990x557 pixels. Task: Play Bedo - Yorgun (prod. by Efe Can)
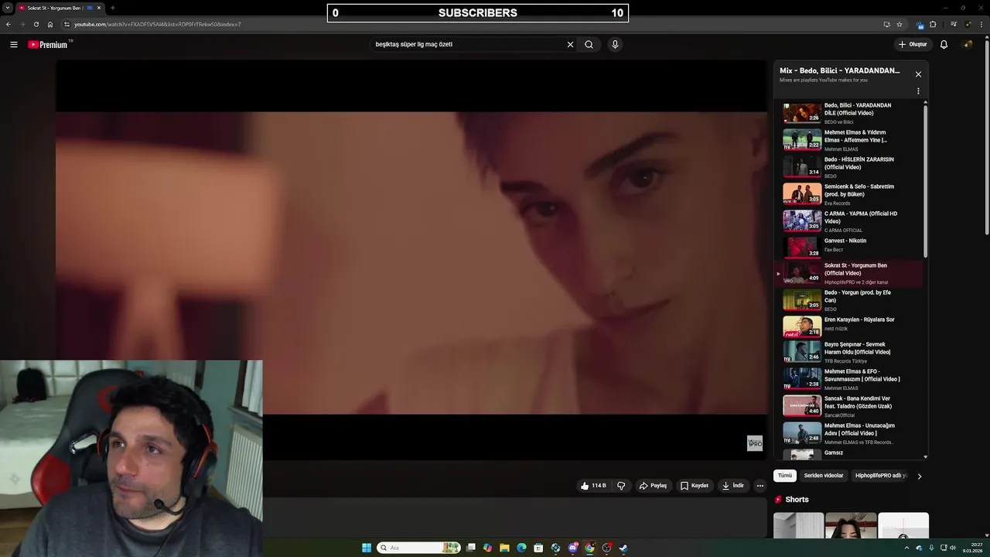point(849,300)
